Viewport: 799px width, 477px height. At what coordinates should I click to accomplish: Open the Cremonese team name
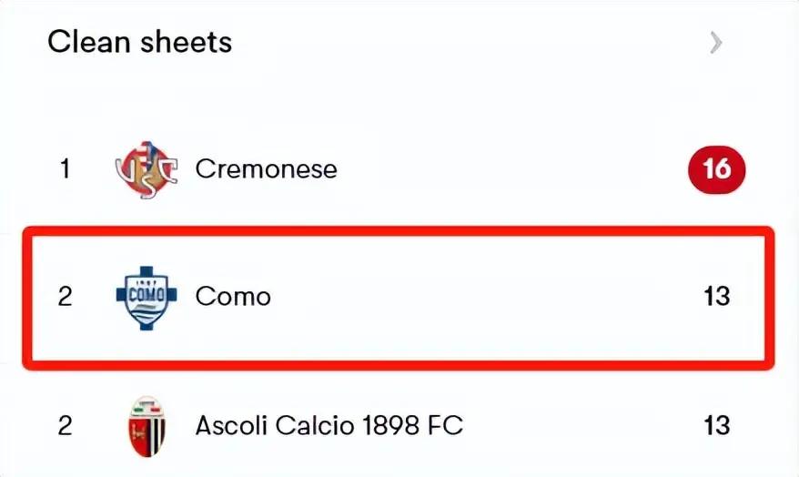tap(266, 169)
